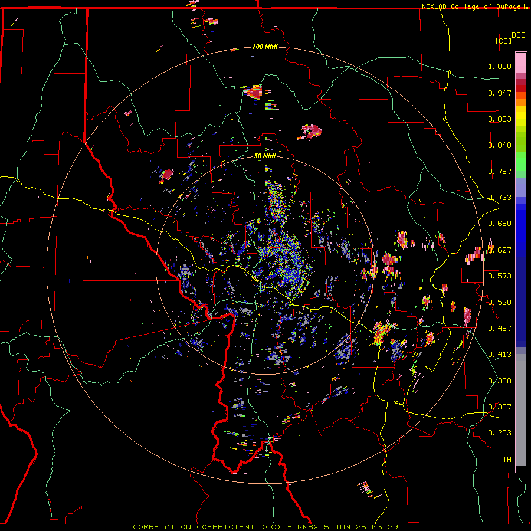Click the 0.467 scale value label
Image resolution: width=531 pixels, height=531 pixels.
point(500,329)
